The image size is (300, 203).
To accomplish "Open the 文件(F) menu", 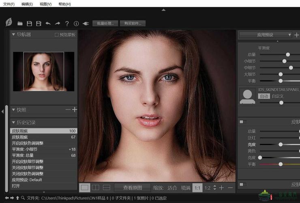I will (x=9, y=4).
